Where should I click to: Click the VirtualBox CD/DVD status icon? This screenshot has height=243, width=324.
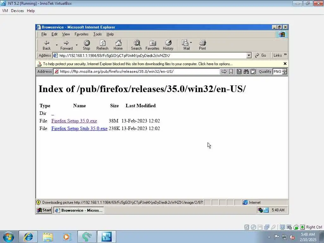coord(253,227)
